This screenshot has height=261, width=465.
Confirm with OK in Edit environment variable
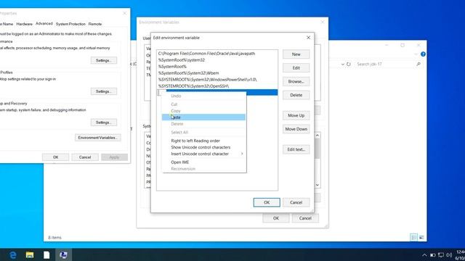pos(267,202)
